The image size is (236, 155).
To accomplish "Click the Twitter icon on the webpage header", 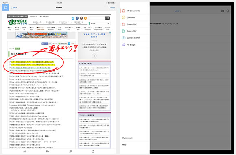I will point(73,18).
